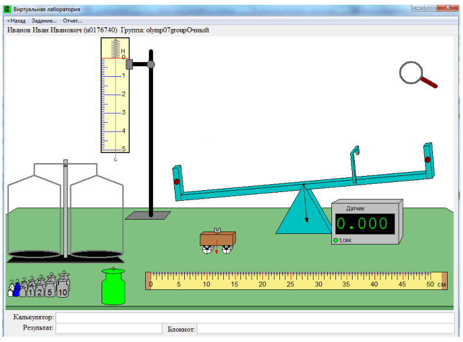Viewport: 463px width, 342px height.
Task: Click the 50 mark on the ruler
Action: (430, 284)
